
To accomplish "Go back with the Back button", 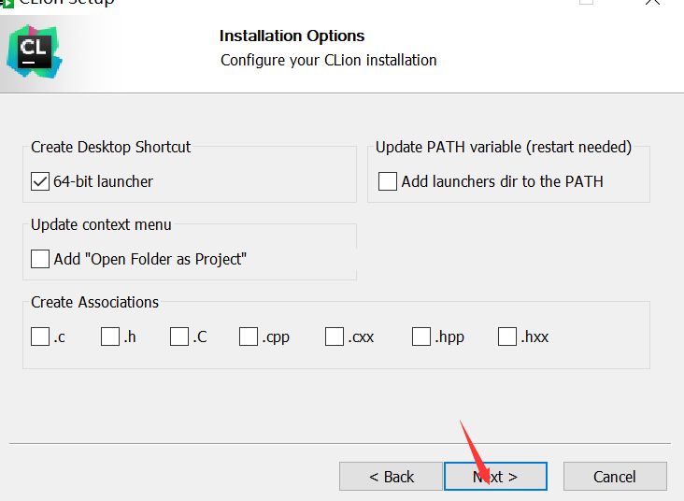I will 391,477.
